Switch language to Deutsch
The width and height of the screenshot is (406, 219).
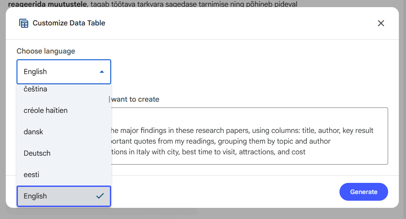(37, 153)
